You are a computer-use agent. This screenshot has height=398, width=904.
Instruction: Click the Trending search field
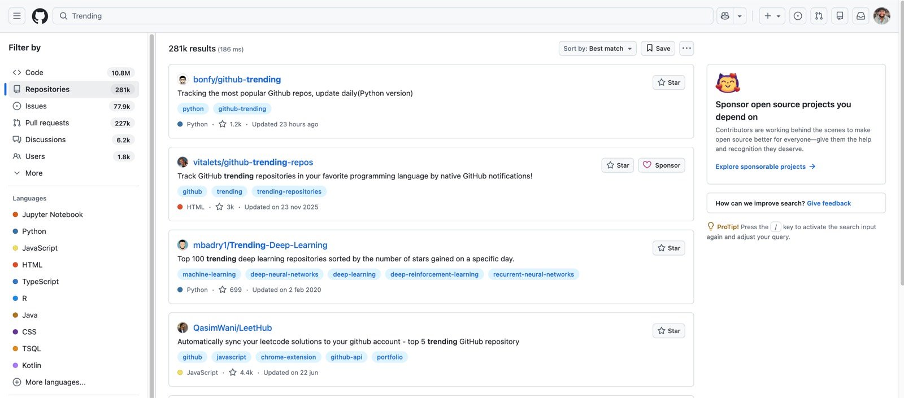383,16
